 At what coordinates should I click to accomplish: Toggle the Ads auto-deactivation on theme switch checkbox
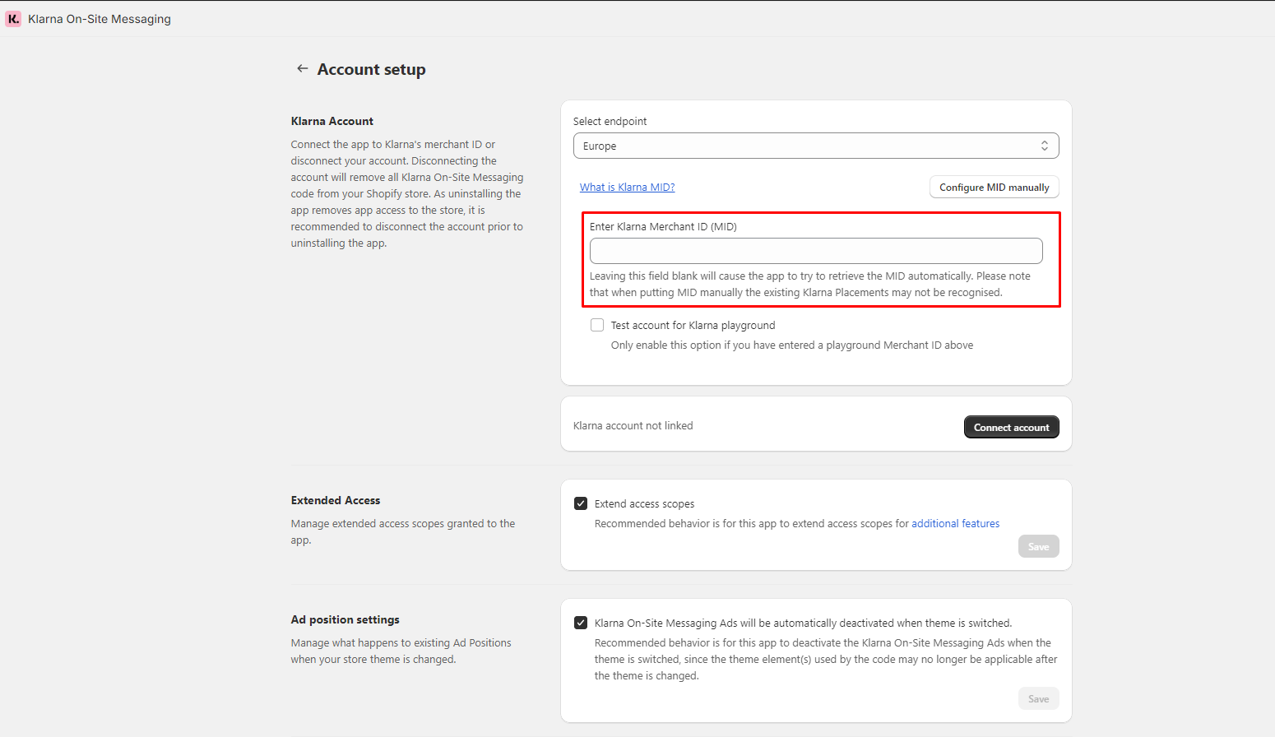tap(581, 623)
